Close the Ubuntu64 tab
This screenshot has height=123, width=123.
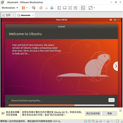point(33,15)
